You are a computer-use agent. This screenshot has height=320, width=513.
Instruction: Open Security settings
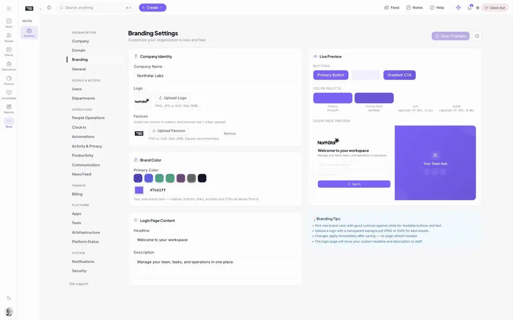click(x=79, y=271)
